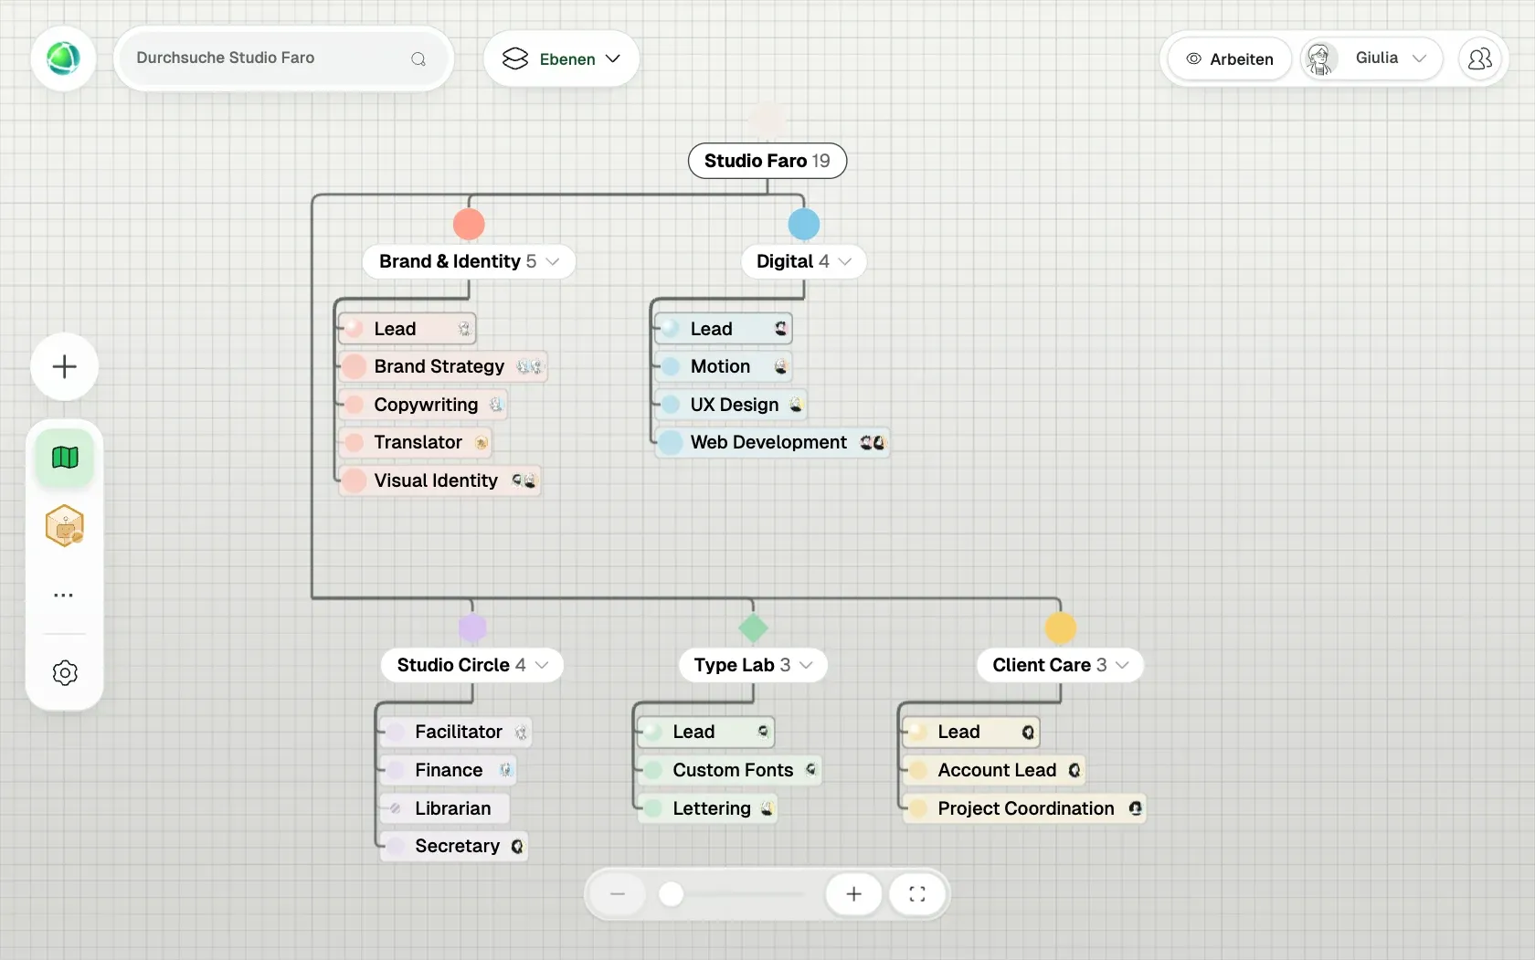Toggle the Arbeiten view mode button
The image size is (1535, 960).
[x=1230, y=58]
